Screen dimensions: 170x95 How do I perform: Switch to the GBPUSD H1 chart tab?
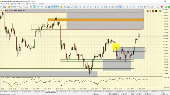(x=15, y=92)
